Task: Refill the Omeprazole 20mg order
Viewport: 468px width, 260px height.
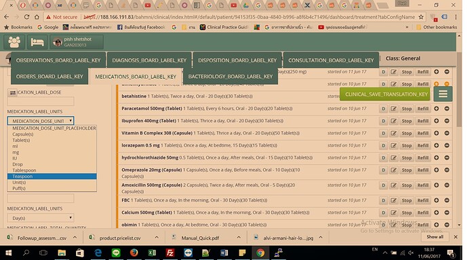Action: [x=423, y=170]
